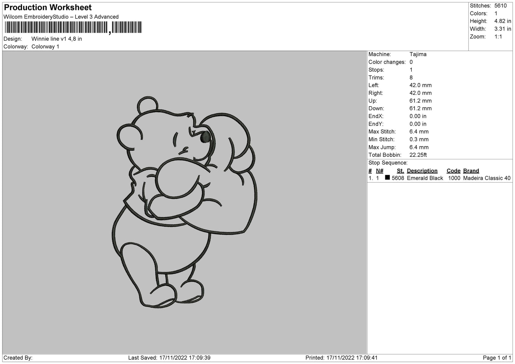
Task: Click 'Last Saved: 17/11/2022 17:09:39' footer text
Action: (x=169, y=358)
